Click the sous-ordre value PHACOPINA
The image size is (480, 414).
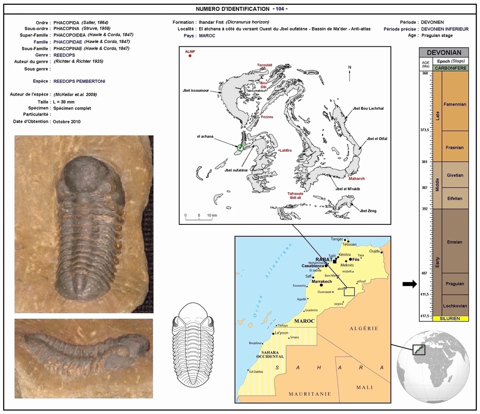[x=67, y=29]
